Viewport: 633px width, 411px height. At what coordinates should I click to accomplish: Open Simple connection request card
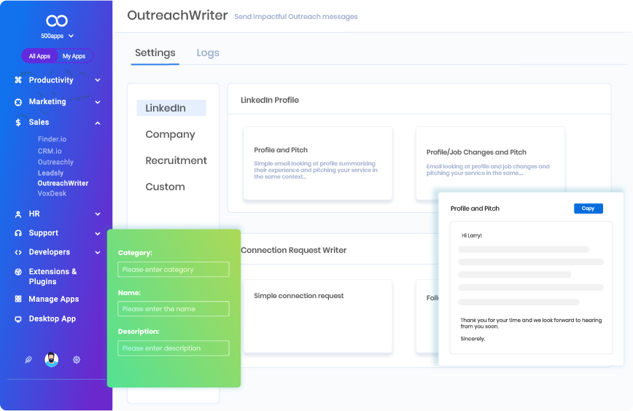(318, 316)
